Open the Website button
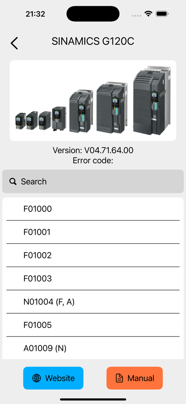The width and height of the screenshot is (186, 404). click(53, 378)
